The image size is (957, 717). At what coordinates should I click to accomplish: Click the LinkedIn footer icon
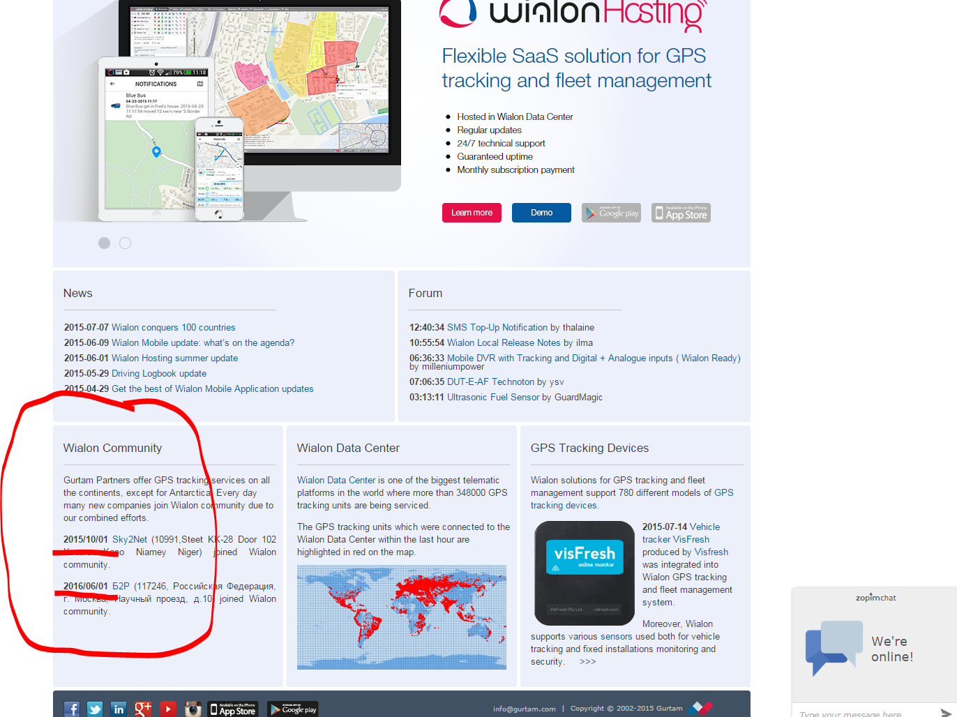click(119, 709)
